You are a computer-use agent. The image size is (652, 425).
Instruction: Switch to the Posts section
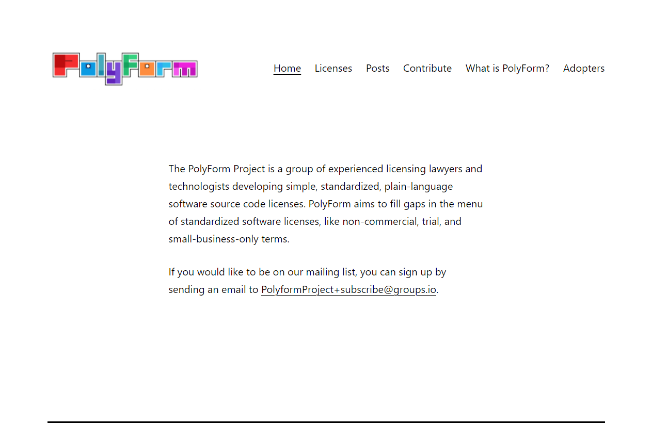pos(377,68)
